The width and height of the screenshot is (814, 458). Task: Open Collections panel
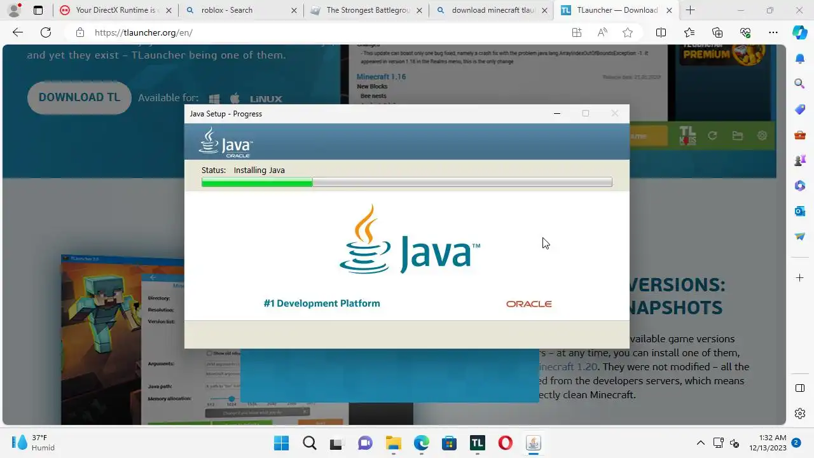coord(717,32)
